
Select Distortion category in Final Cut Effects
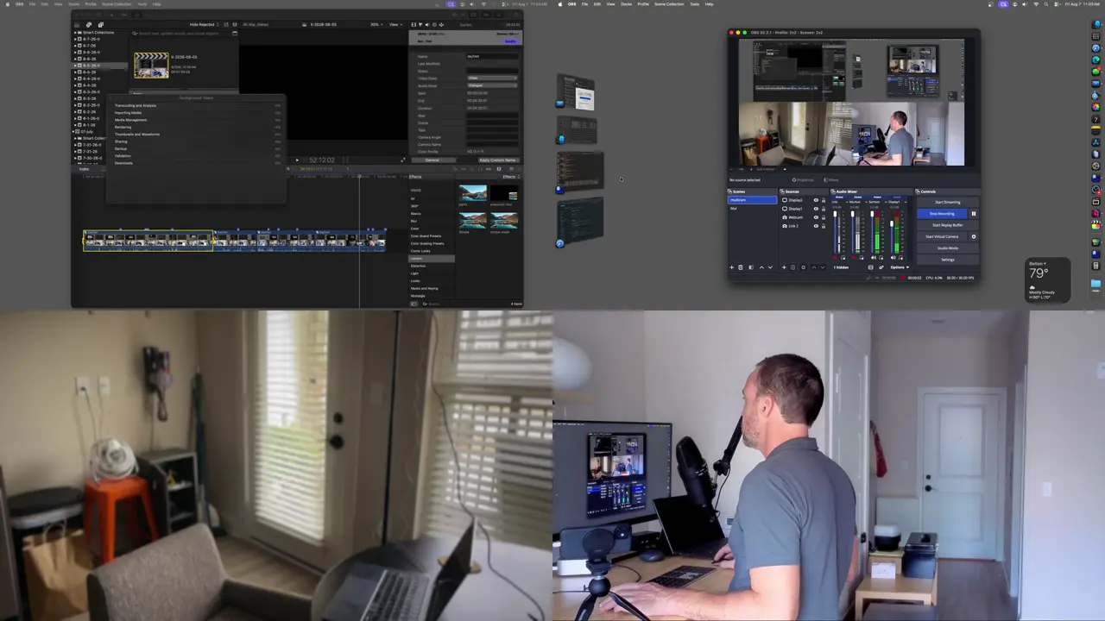[x=420, y=266]
